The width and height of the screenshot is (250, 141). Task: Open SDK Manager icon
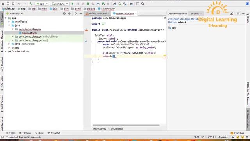click(x=125, y=4)
